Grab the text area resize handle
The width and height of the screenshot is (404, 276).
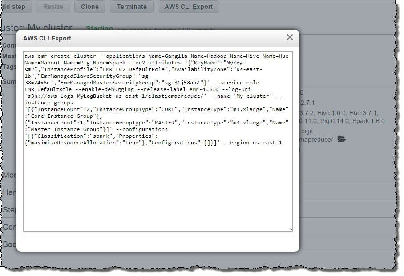coord(290,229)
